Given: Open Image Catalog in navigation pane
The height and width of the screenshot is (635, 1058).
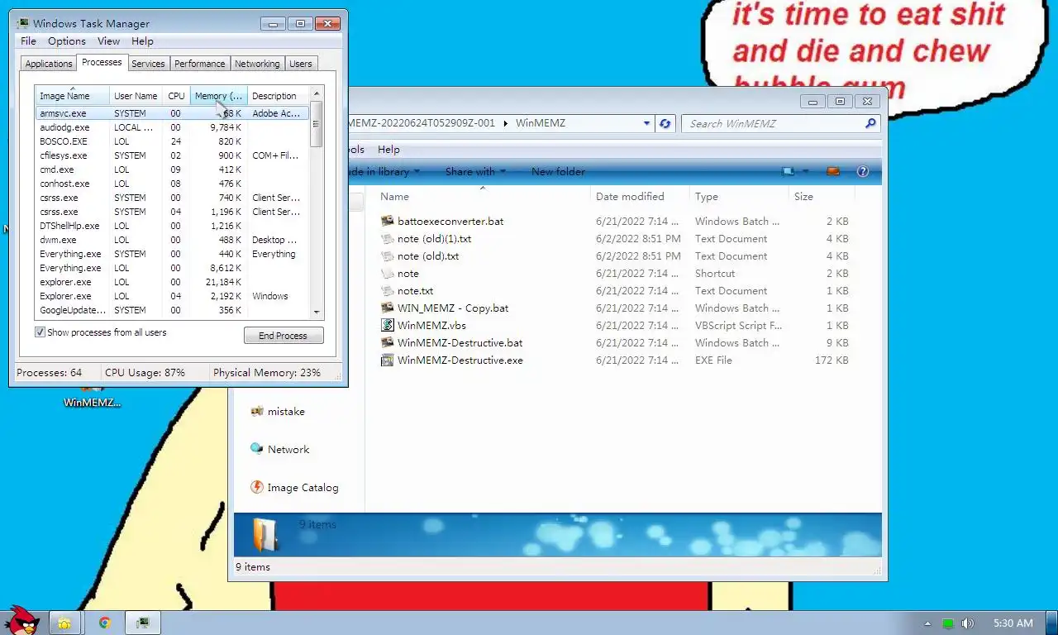Looking at the screenshot, I should pos(294,487).
